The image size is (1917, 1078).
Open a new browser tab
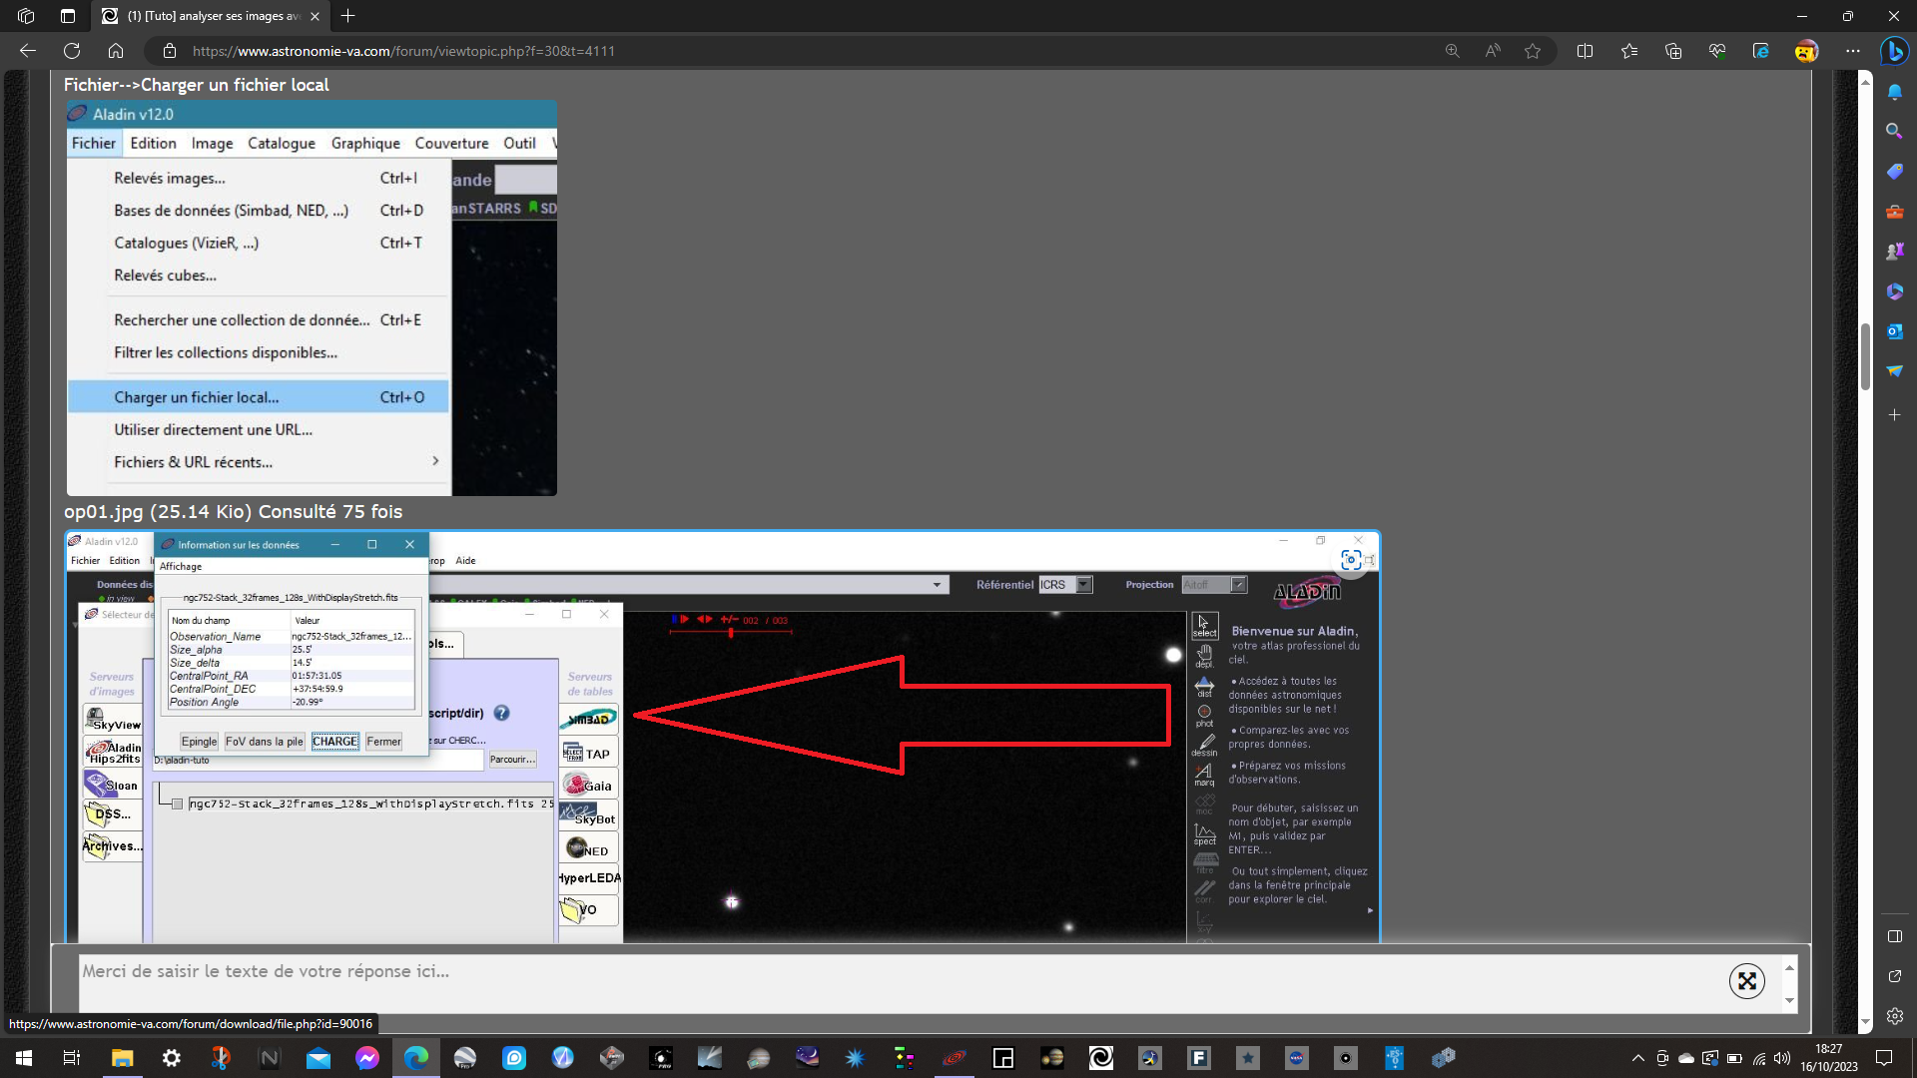click(x=348, y=16)
